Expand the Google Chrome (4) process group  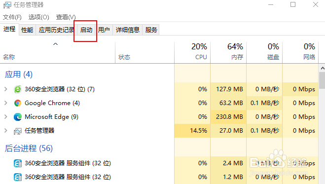(x=6, y=103)
